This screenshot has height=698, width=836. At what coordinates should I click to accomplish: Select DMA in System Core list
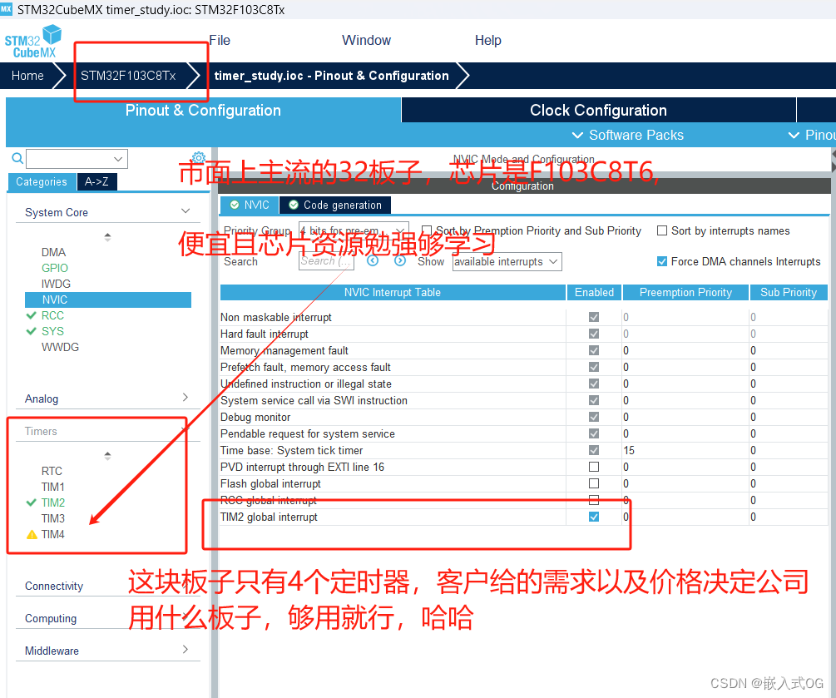54,252
